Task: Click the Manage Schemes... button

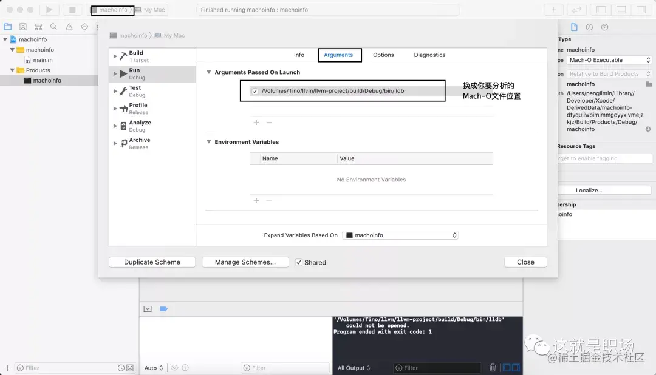Action: pos(245,262)
